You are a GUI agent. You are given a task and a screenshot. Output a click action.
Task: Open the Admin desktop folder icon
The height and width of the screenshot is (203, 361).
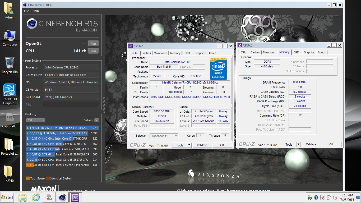point(10,11)
